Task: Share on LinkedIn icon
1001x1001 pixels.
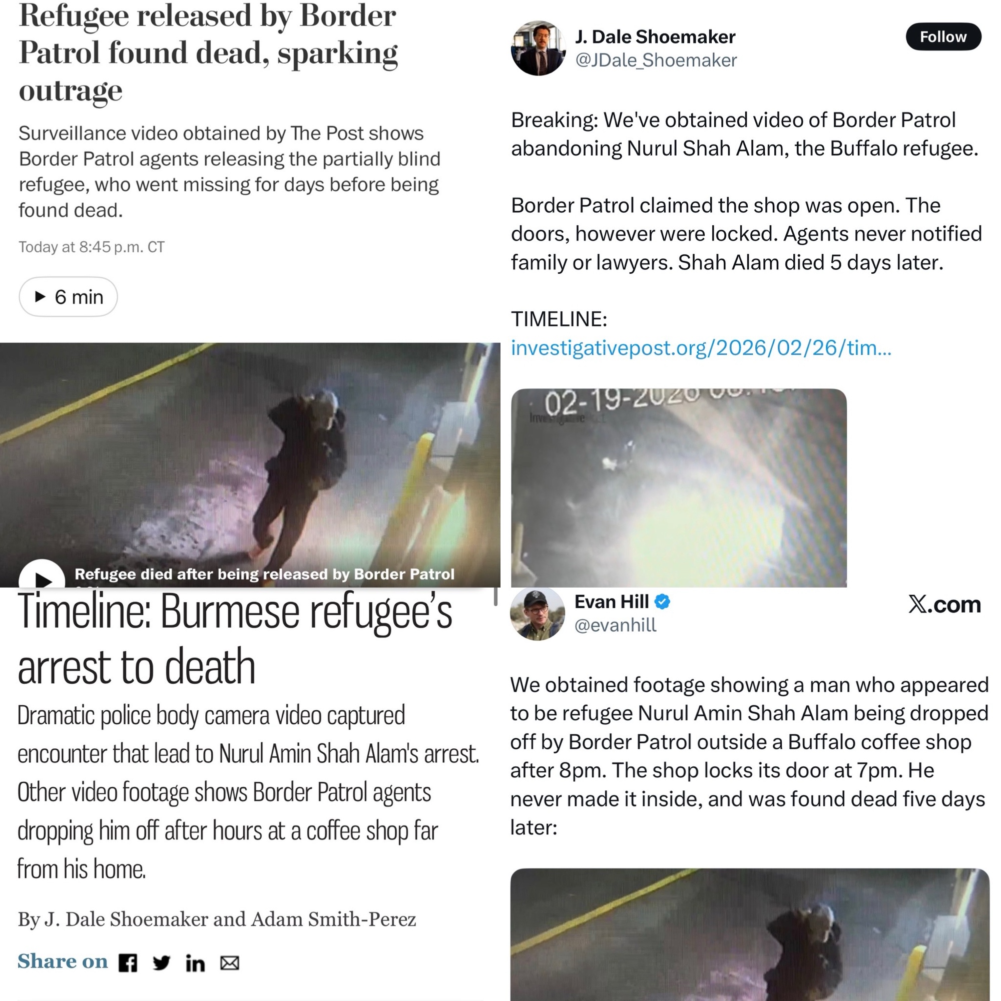Action: pyautogui.click(x=195, y=963)
